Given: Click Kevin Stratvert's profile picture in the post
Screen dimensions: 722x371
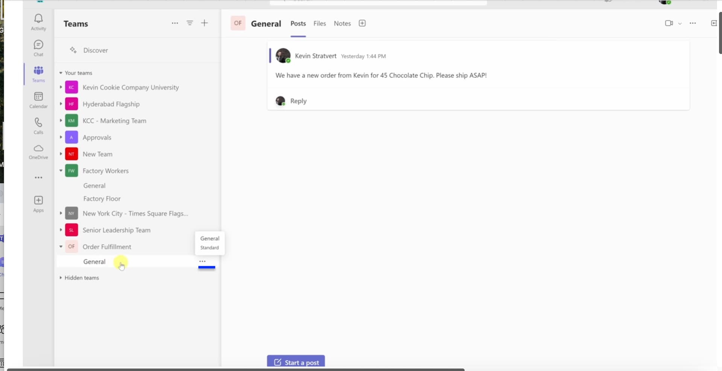Looking at the screenshot, I should [x=283, y=56].
